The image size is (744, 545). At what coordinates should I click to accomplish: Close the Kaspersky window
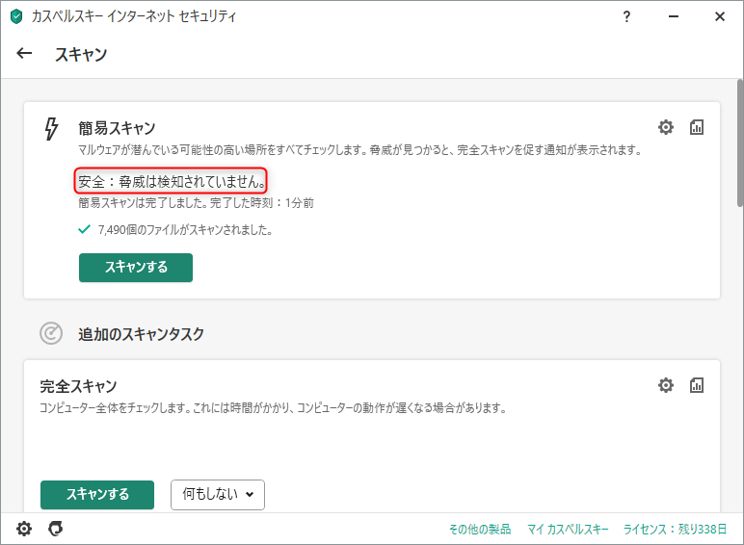(720, 16)
